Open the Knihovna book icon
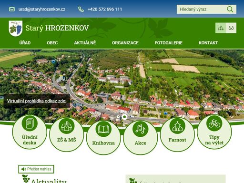The height and width of the screenshot is (183, 244). coord(103,129)
